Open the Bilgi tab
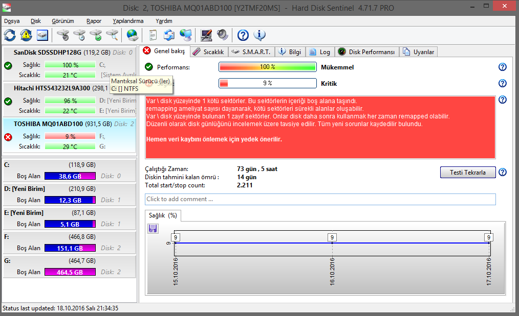519x316 pixels. 290,52
